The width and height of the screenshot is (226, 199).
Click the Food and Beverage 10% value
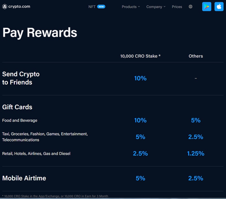(140, 120)
